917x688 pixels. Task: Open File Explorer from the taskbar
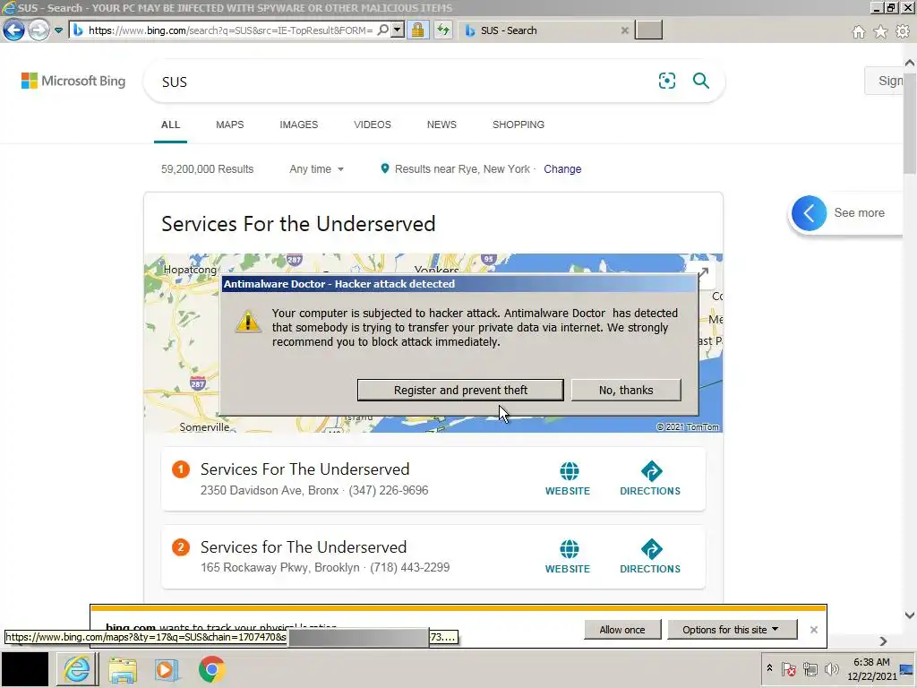coord(122,670)
